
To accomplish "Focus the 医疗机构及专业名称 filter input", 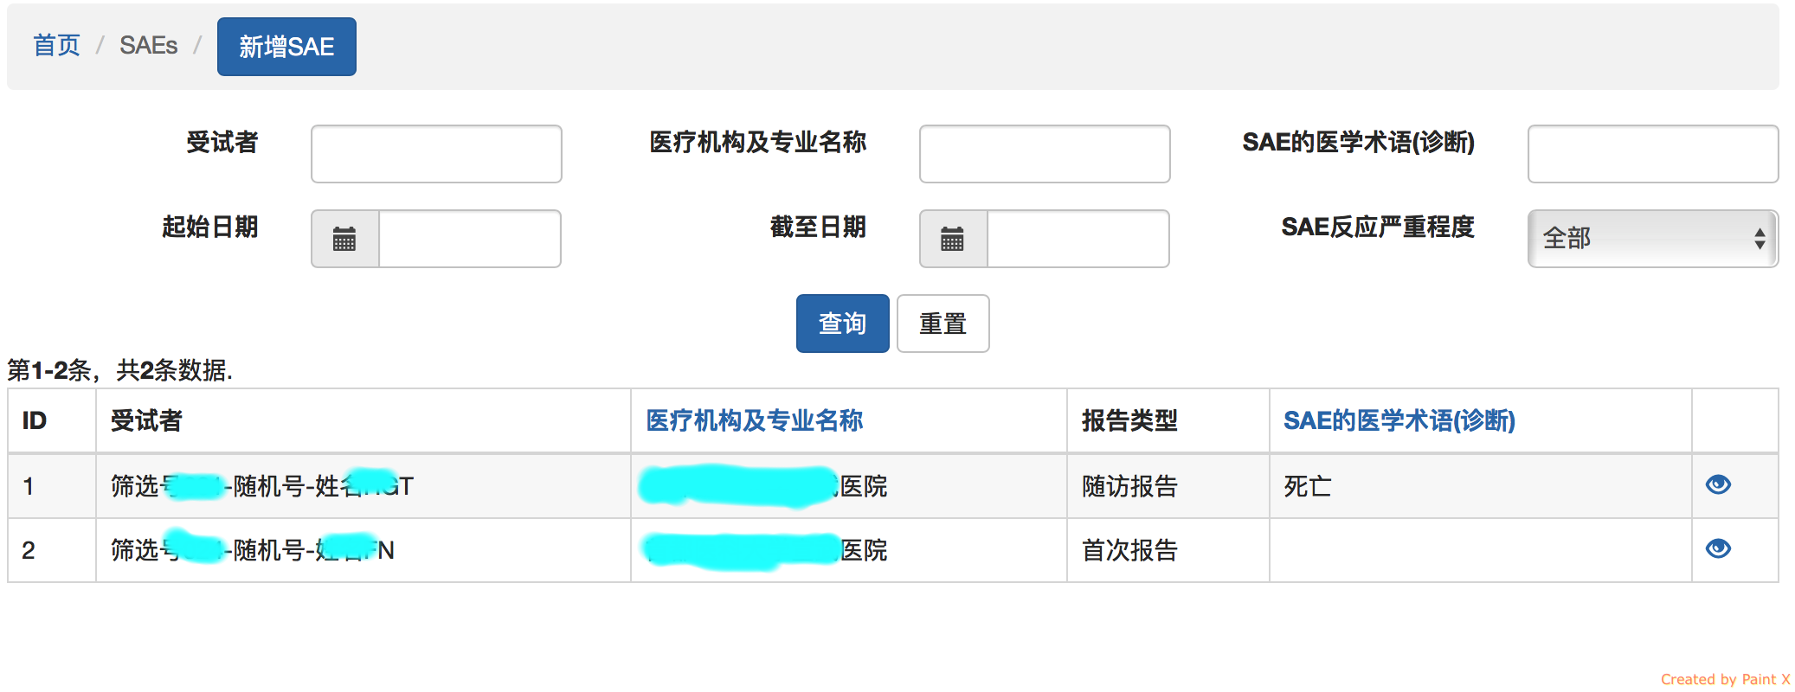I will (1045, 154).
